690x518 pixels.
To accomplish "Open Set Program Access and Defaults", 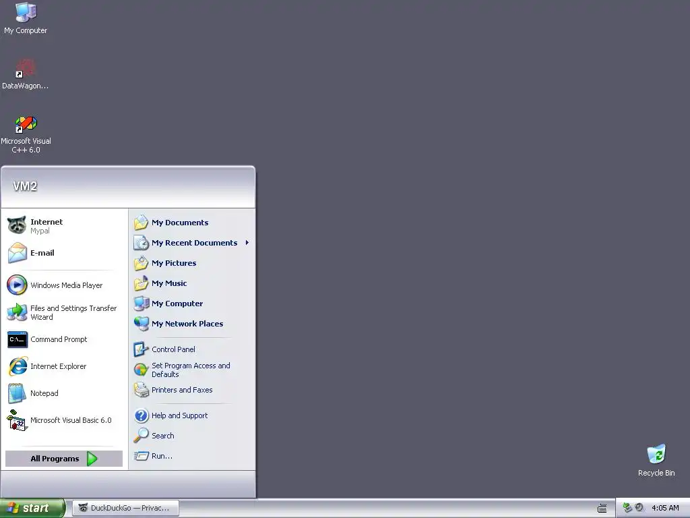I will pos(192,370).
